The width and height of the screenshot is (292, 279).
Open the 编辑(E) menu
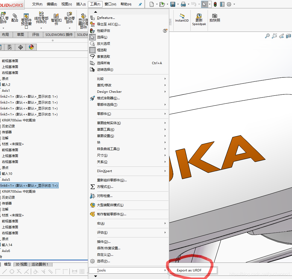[52, 4]
